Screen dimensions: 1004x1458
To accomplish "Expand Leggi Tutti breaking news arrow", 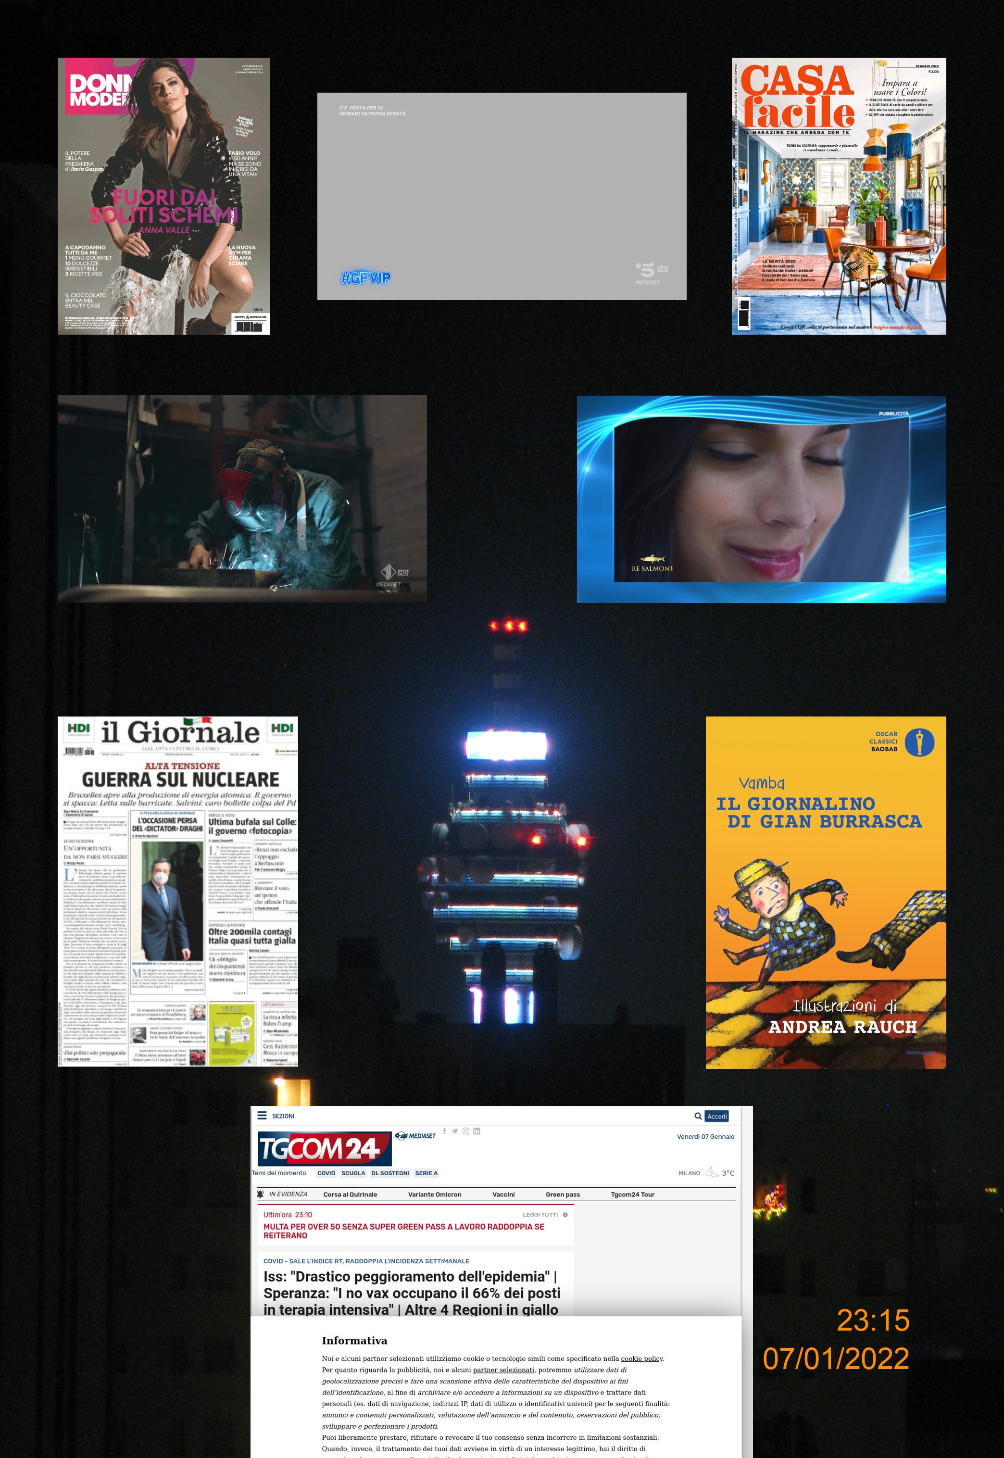I will point(565,1215).
